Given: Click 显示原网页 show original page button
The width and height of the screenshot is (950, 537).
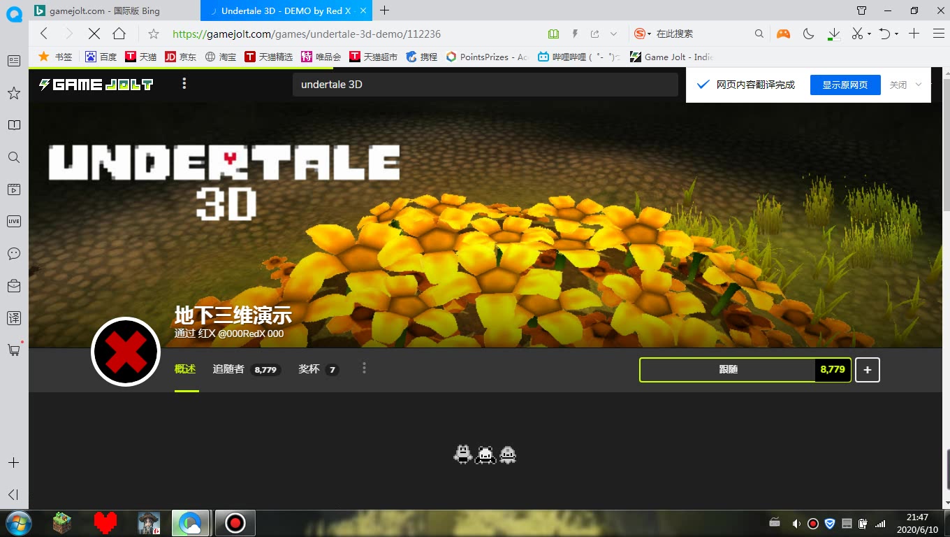Looking at the screenshot, I should point(845,85).
